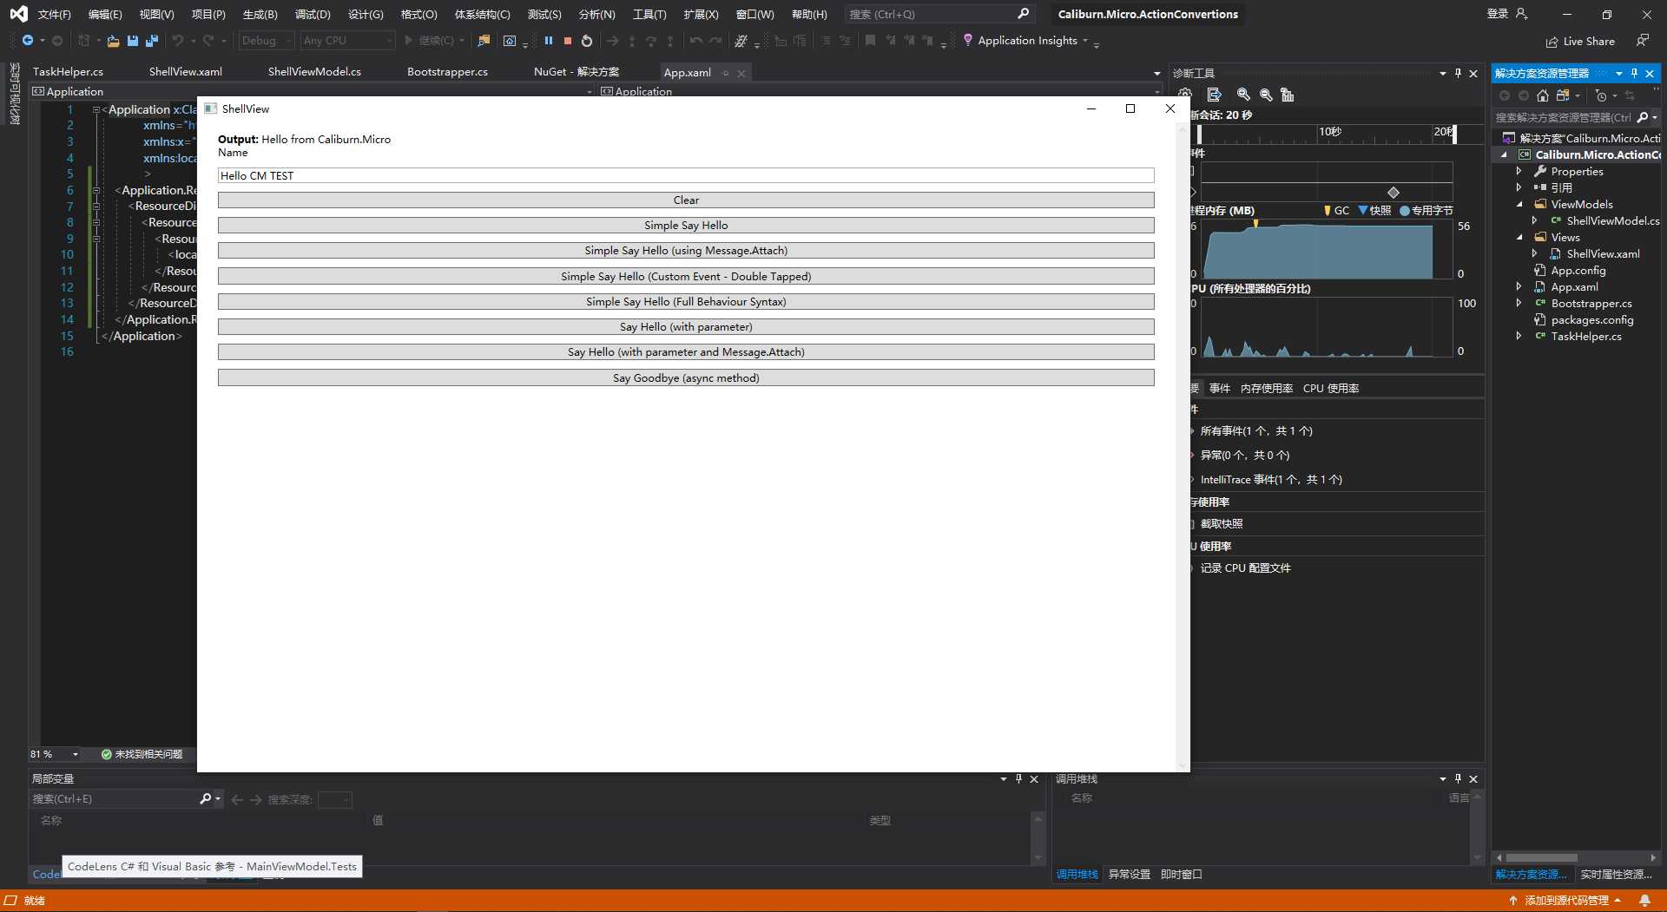Switch to the ShellViewModel.cs tab
The width and height of the screenshot is (1667, 912).
pyautogui.click(x=314, y=72)
